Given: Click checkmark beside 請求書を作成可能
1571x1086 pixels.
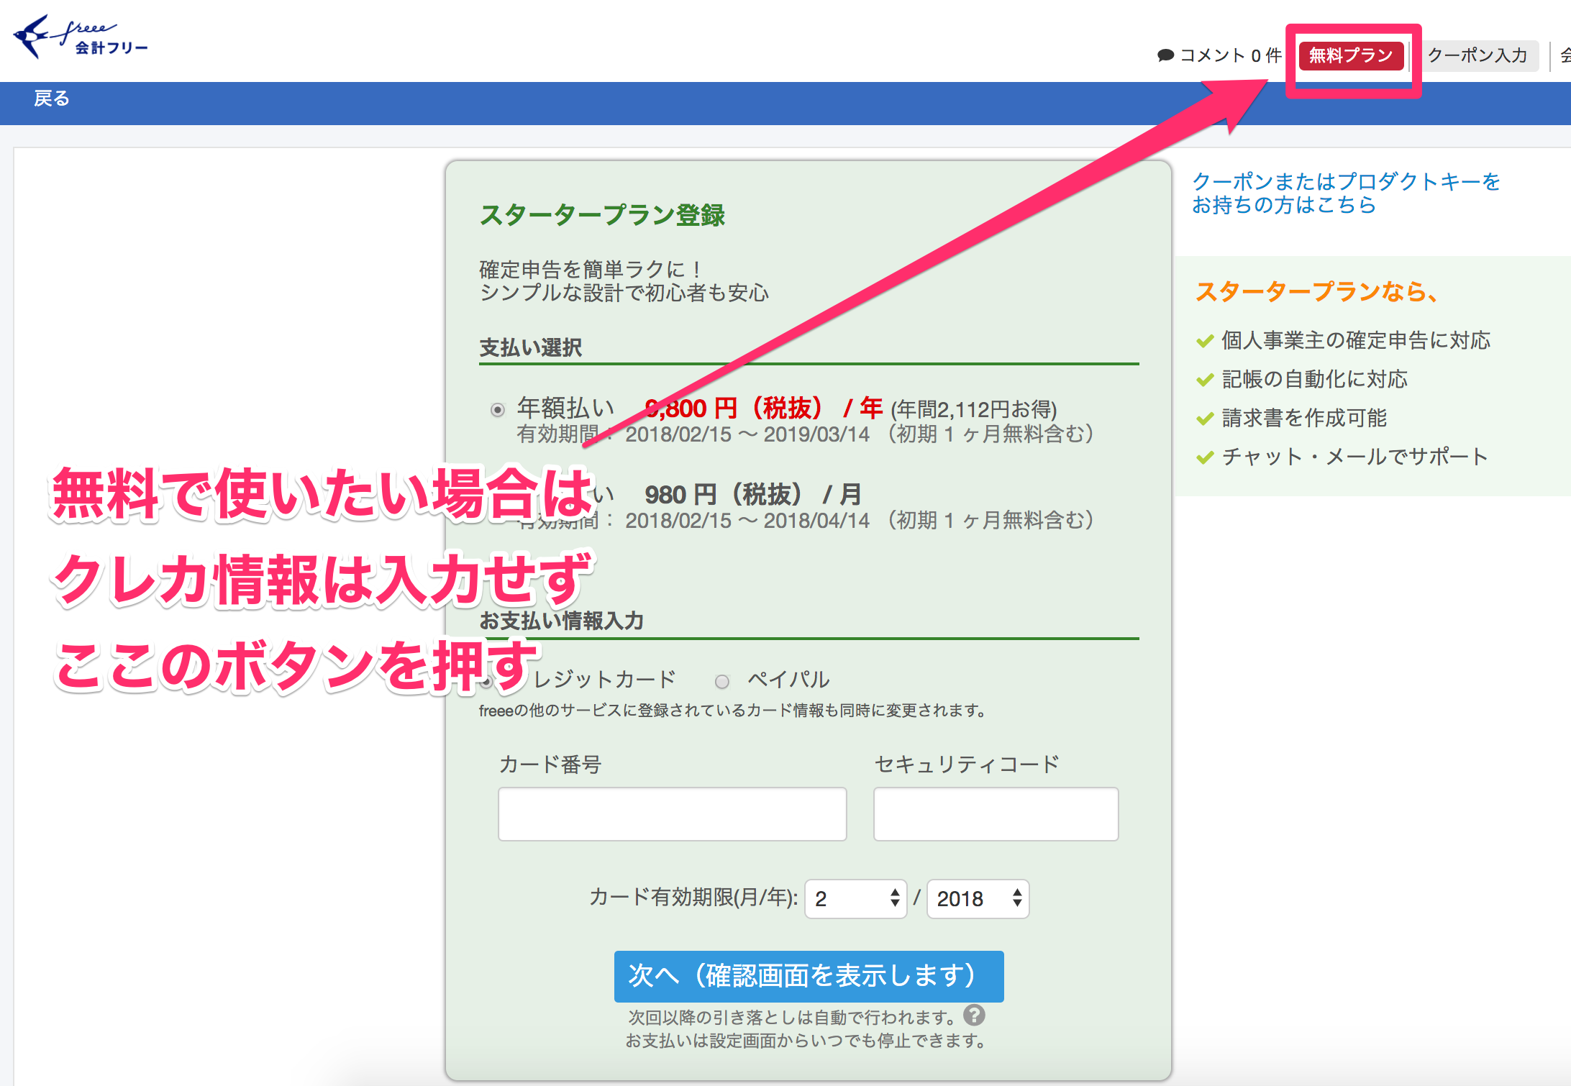Looking at the screenshot, I should click(x=1205, y=419).
